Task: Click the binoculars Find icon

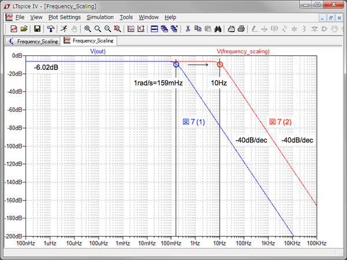Action: click(218, 28)
